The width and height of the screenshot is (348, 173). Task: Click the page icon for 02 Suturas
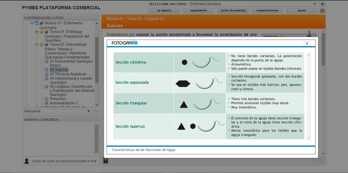click(x=46, y=70)
